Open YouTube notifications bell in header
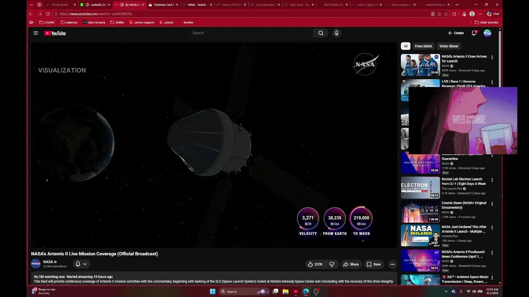This screenshot has height=297, width=529. pos(474,33)
